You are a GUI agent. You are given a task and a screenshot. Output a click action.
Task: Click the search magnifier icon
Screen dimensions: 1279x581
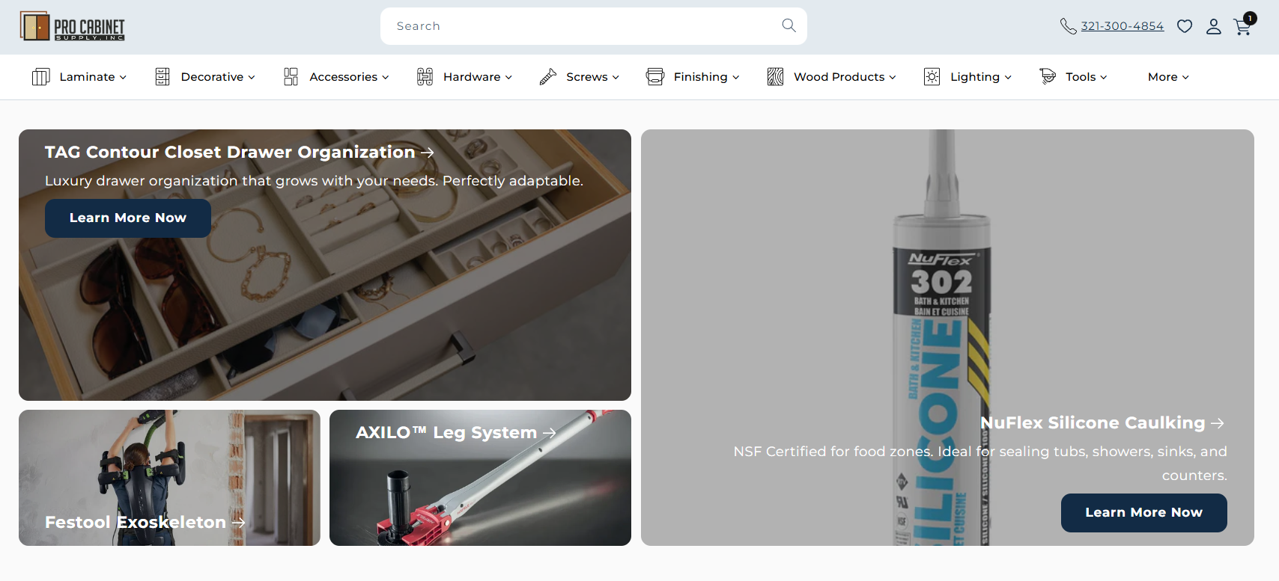[x=789, y=25]
